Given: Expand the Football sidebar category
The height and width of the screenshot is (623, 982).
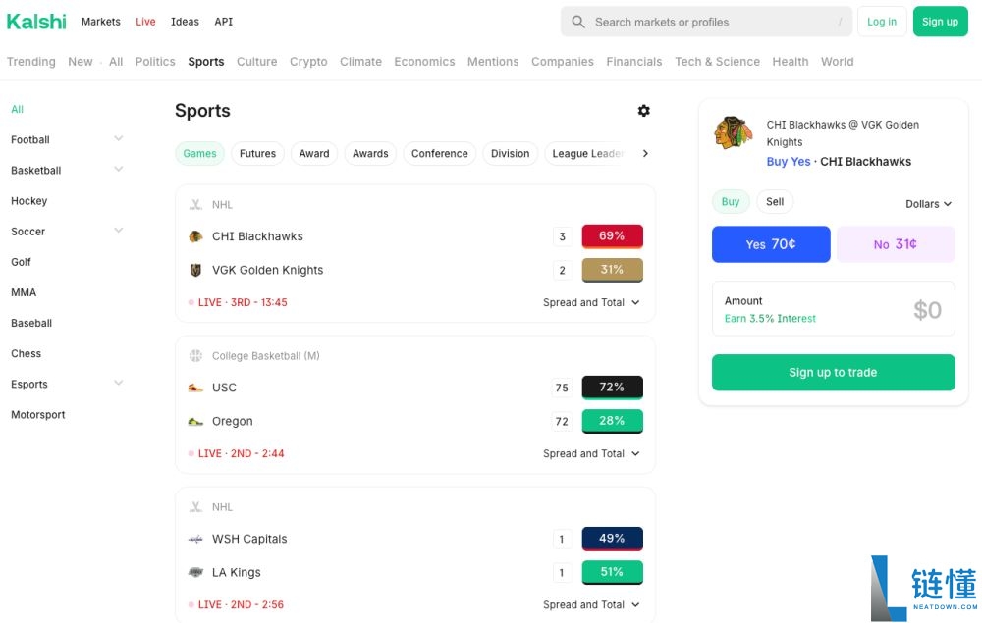Looking at the screenshot, I should [119, 139].
